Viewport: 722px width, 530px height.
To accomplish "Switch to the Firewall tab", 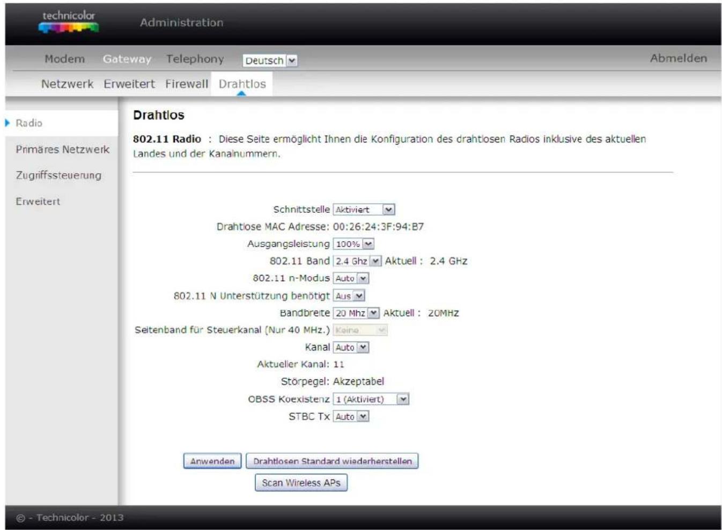I will pos(187,84).
